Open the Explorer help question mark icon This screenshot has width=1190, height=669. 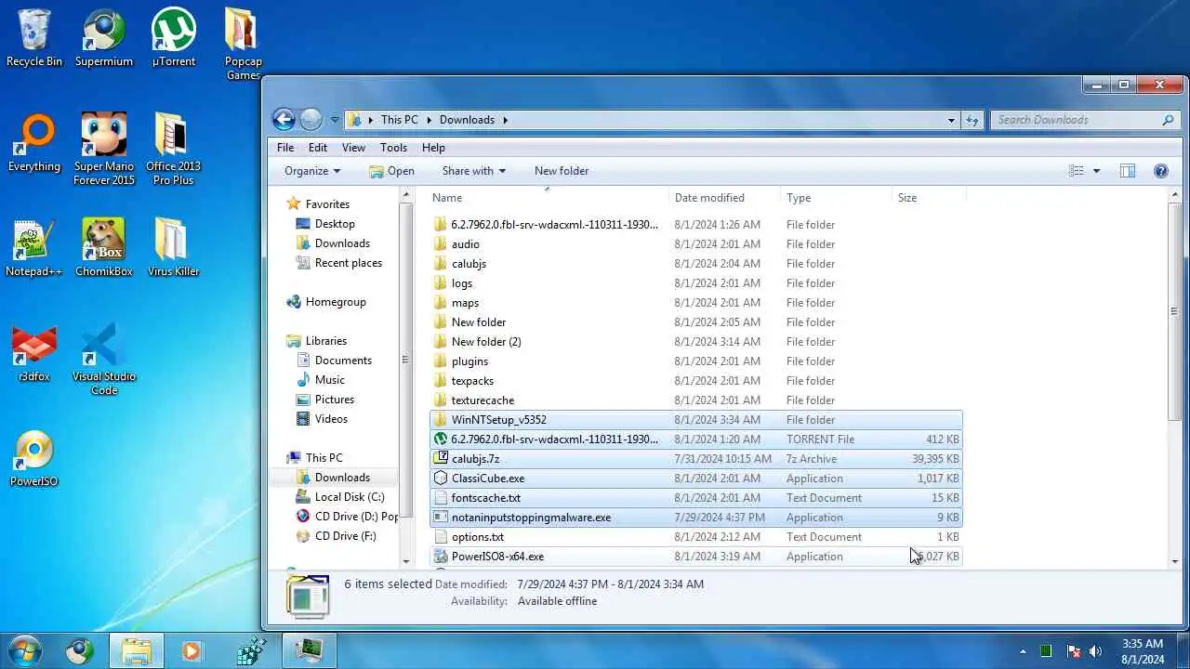click(1160, 171)
